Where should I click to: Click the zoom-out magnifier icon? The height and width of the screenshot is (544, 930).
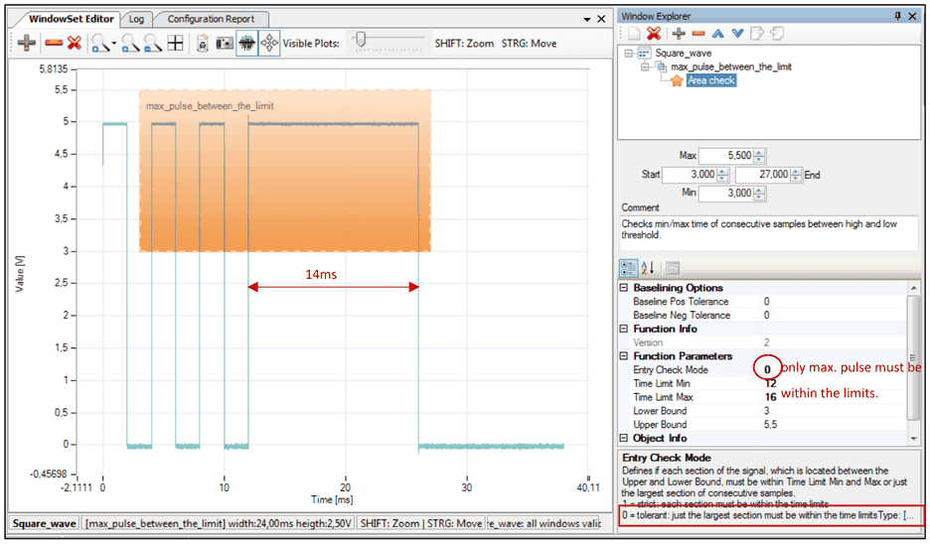pyautogui.click(x=152, y=43)
